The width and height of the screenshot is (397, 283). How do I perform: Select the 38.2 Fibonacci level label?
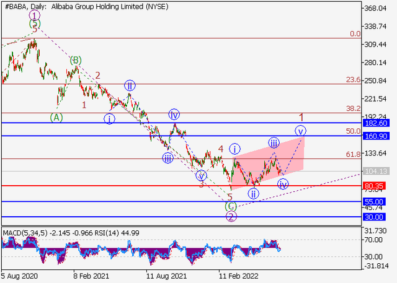tap(353, 108)
